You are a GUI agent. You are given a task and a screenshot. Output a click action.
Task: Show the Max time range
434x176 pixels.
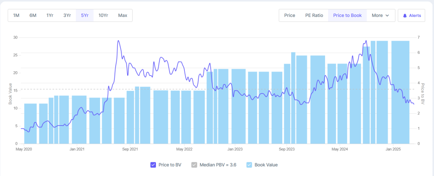122,15
